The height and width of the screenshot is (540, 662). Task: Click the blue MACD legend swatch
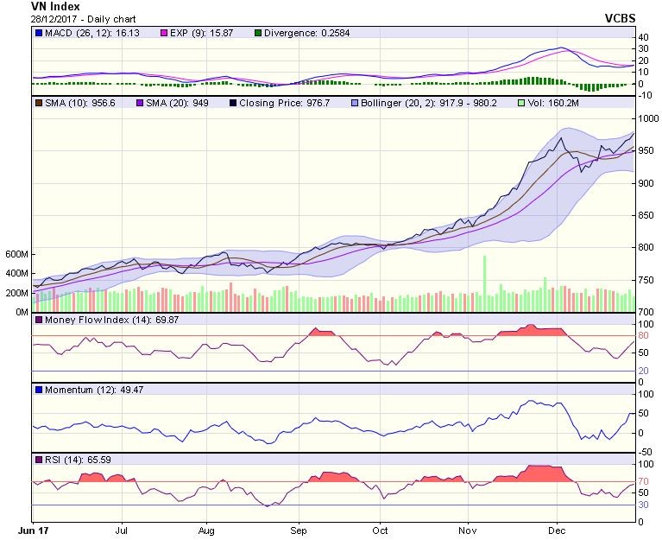click(x=38, y=33)
